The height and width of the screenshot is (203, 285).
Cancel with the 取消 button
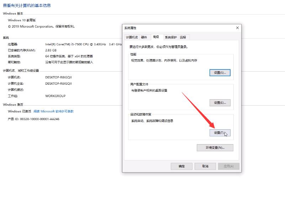click(205, 166)
